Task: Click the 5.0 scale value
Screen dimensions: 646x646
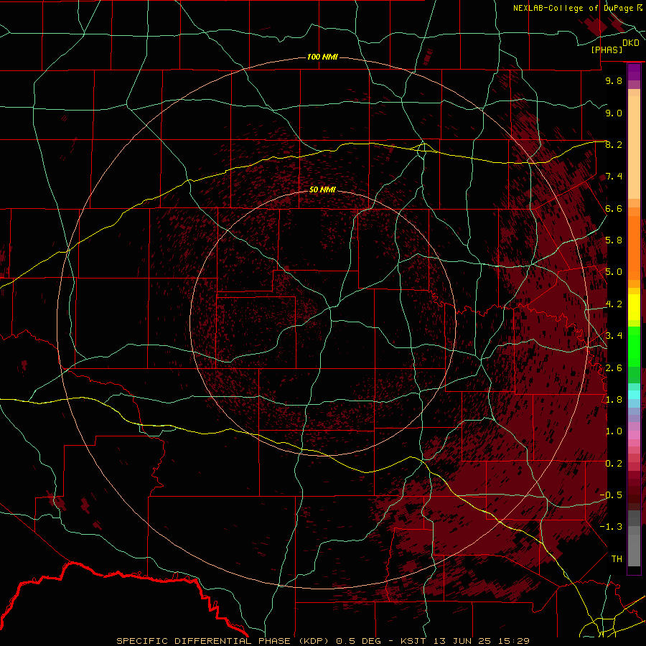Action: tap(614, 272)
